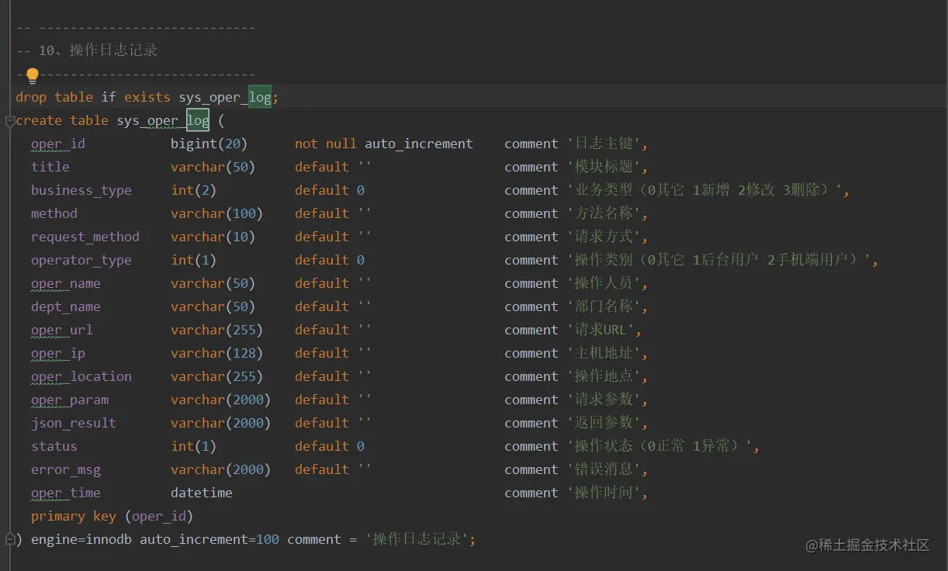Screen dimensions: 948x571
Task: Click the datetime type of oper_time
Action: click(x=202, y=493)
